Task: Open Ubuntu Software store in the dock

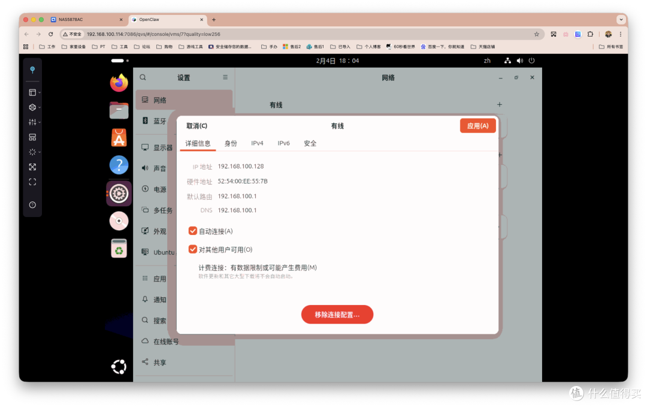Action: pos(119,137)
